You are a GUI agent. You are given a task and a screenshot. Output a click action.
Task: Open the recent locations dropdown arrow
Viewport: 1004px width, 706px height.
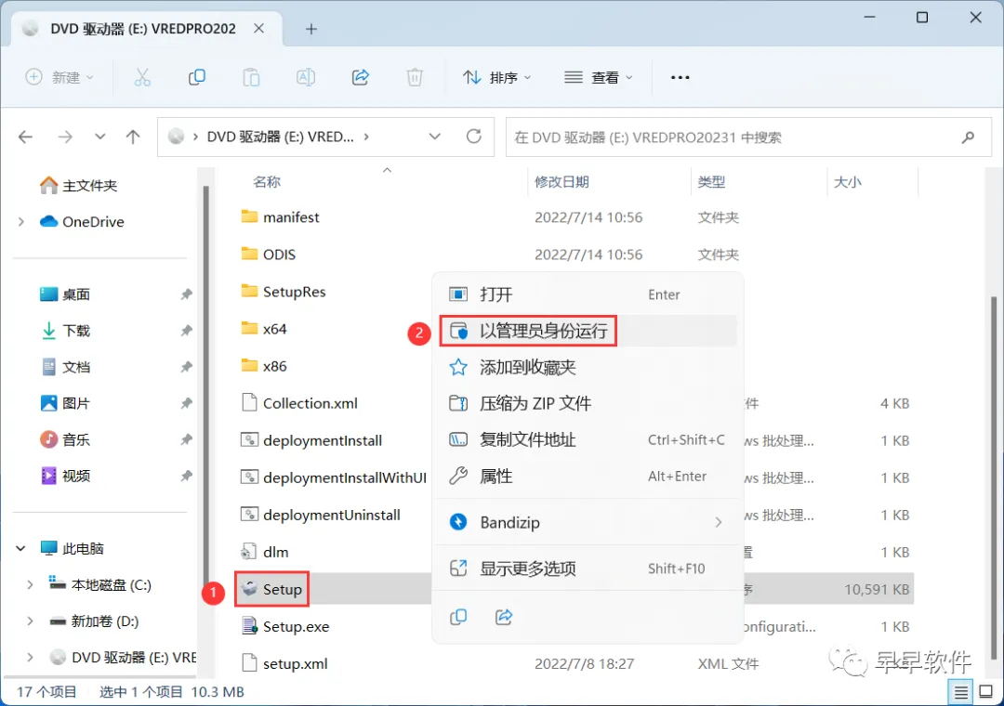99,137
